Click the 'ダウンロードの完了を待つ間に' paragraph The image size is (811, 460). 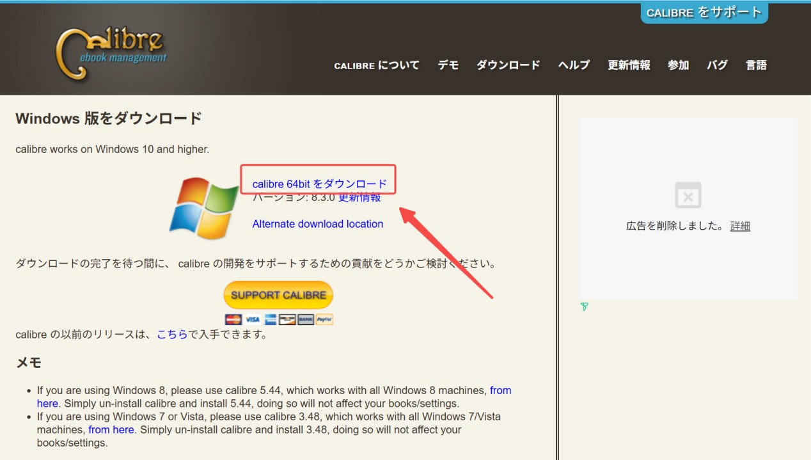[256, 264]
